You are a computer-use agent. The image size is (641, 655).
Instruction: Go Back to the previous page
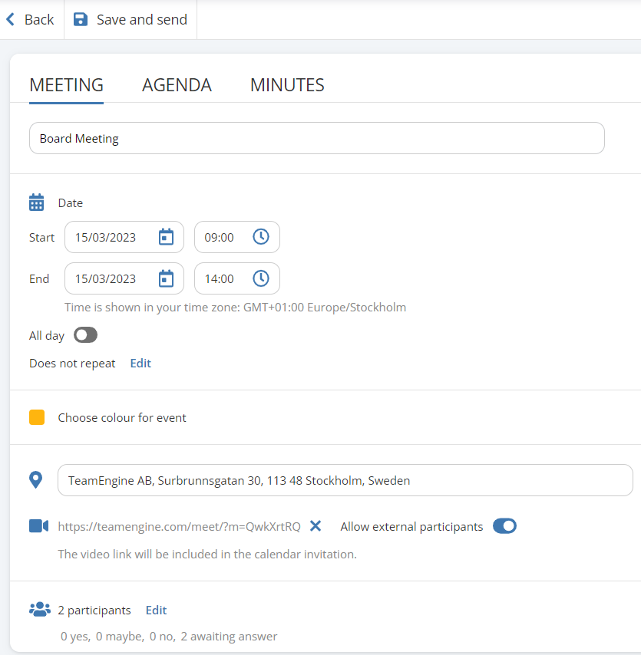pyautogui.click(x=31, y=20)
